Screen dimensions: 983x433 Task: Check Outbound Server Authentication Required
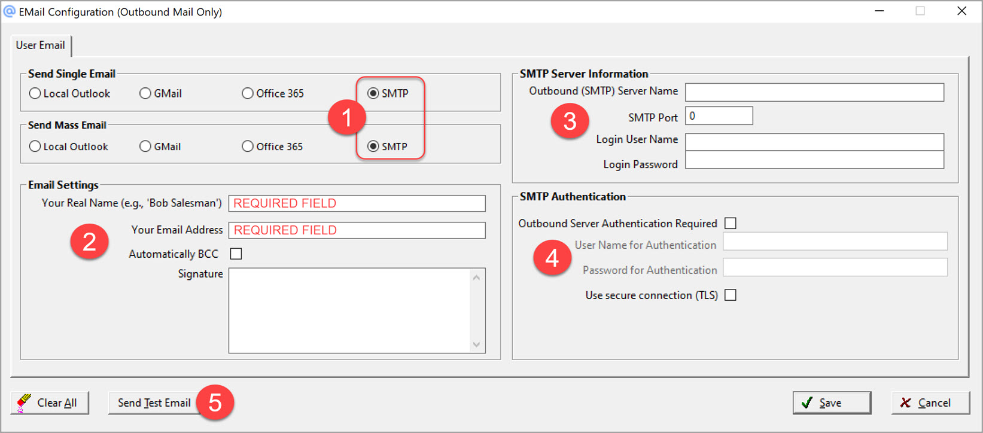click(x=731, y=224)
